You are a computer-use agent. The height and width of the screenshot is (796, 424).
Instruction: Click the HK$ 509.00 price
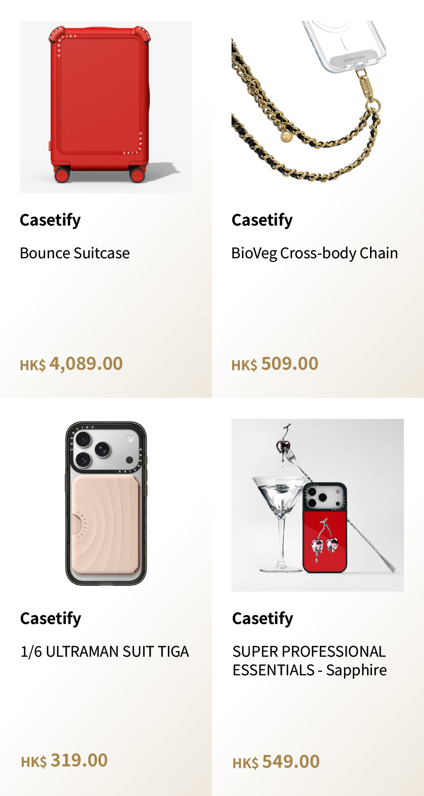(275, 364)
